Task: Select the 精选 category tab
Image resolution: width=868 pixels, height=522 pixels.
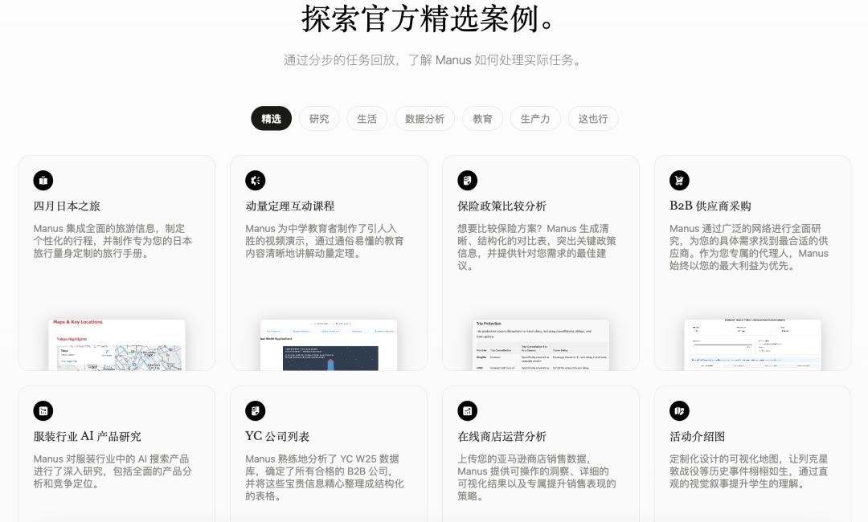Action: pos(271,119)
